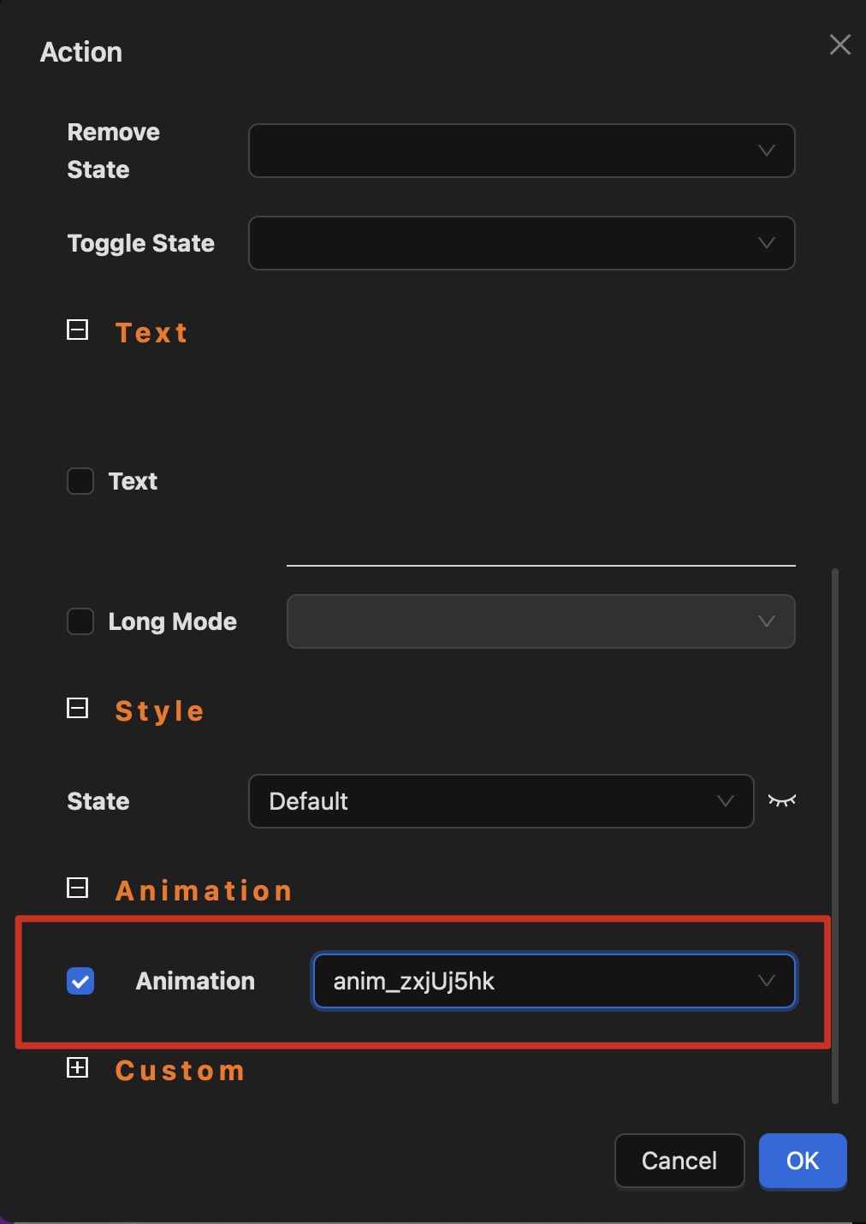Screen dimensions: 866x1224
Task: Select the Style section heading
Action: [159, 710]
